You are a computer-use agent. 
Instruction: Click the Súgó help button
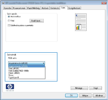(96, 88)
